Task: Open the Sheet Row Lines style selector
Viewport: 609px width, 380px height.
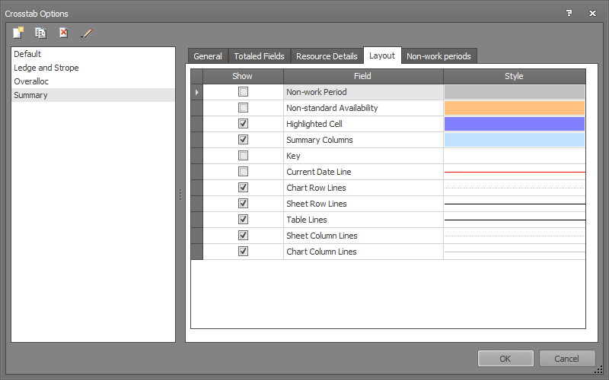Action: 515,204
